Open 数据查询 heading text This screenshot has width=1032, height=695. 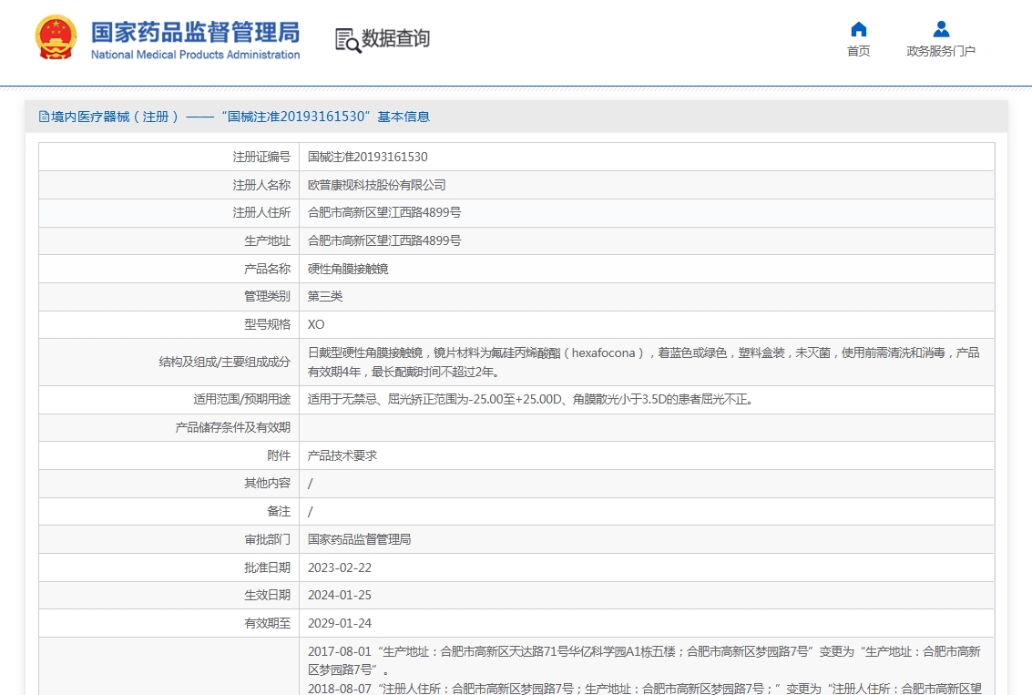tap(395, 38)
